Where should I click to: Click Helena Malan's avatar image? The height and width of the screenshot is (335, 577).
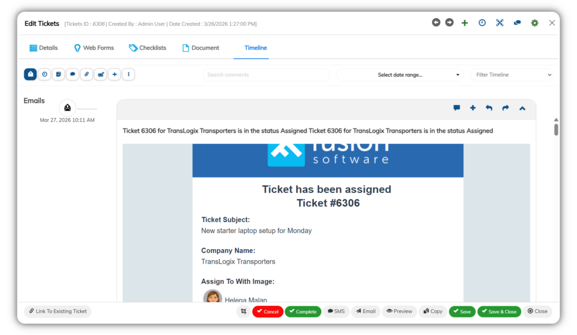pos(212,296)
